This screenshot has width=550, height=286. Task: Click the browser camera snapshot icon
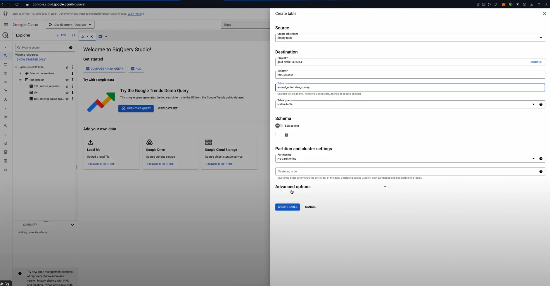[x=484, y=4]
